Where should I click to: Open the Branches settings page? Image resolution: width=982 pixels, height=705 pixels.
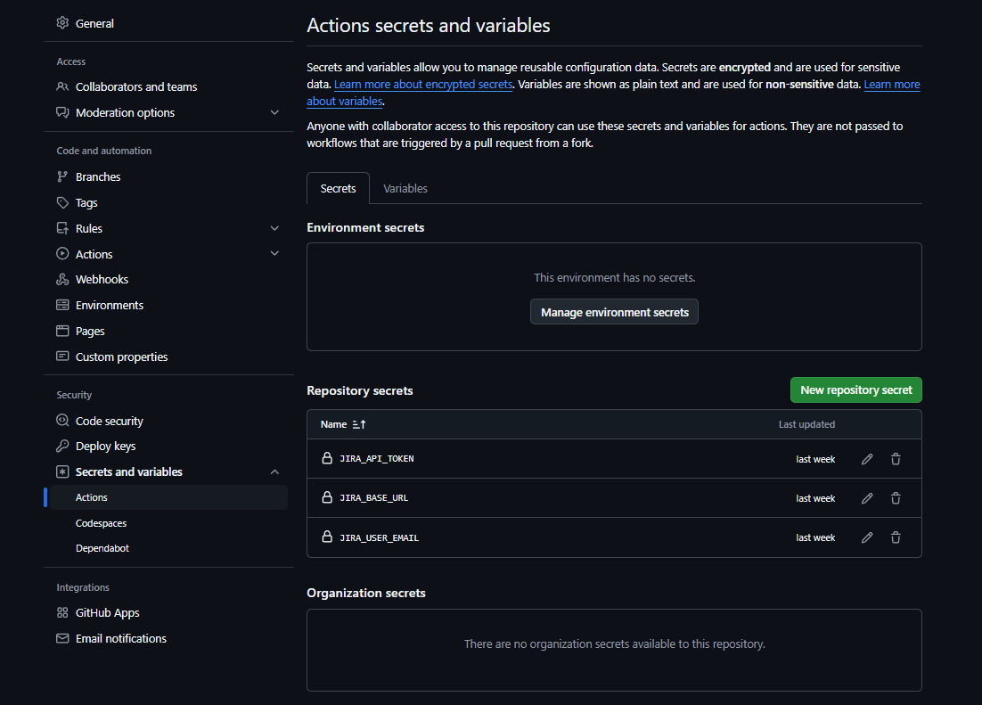pyautogui.click(x=98, y=176)
